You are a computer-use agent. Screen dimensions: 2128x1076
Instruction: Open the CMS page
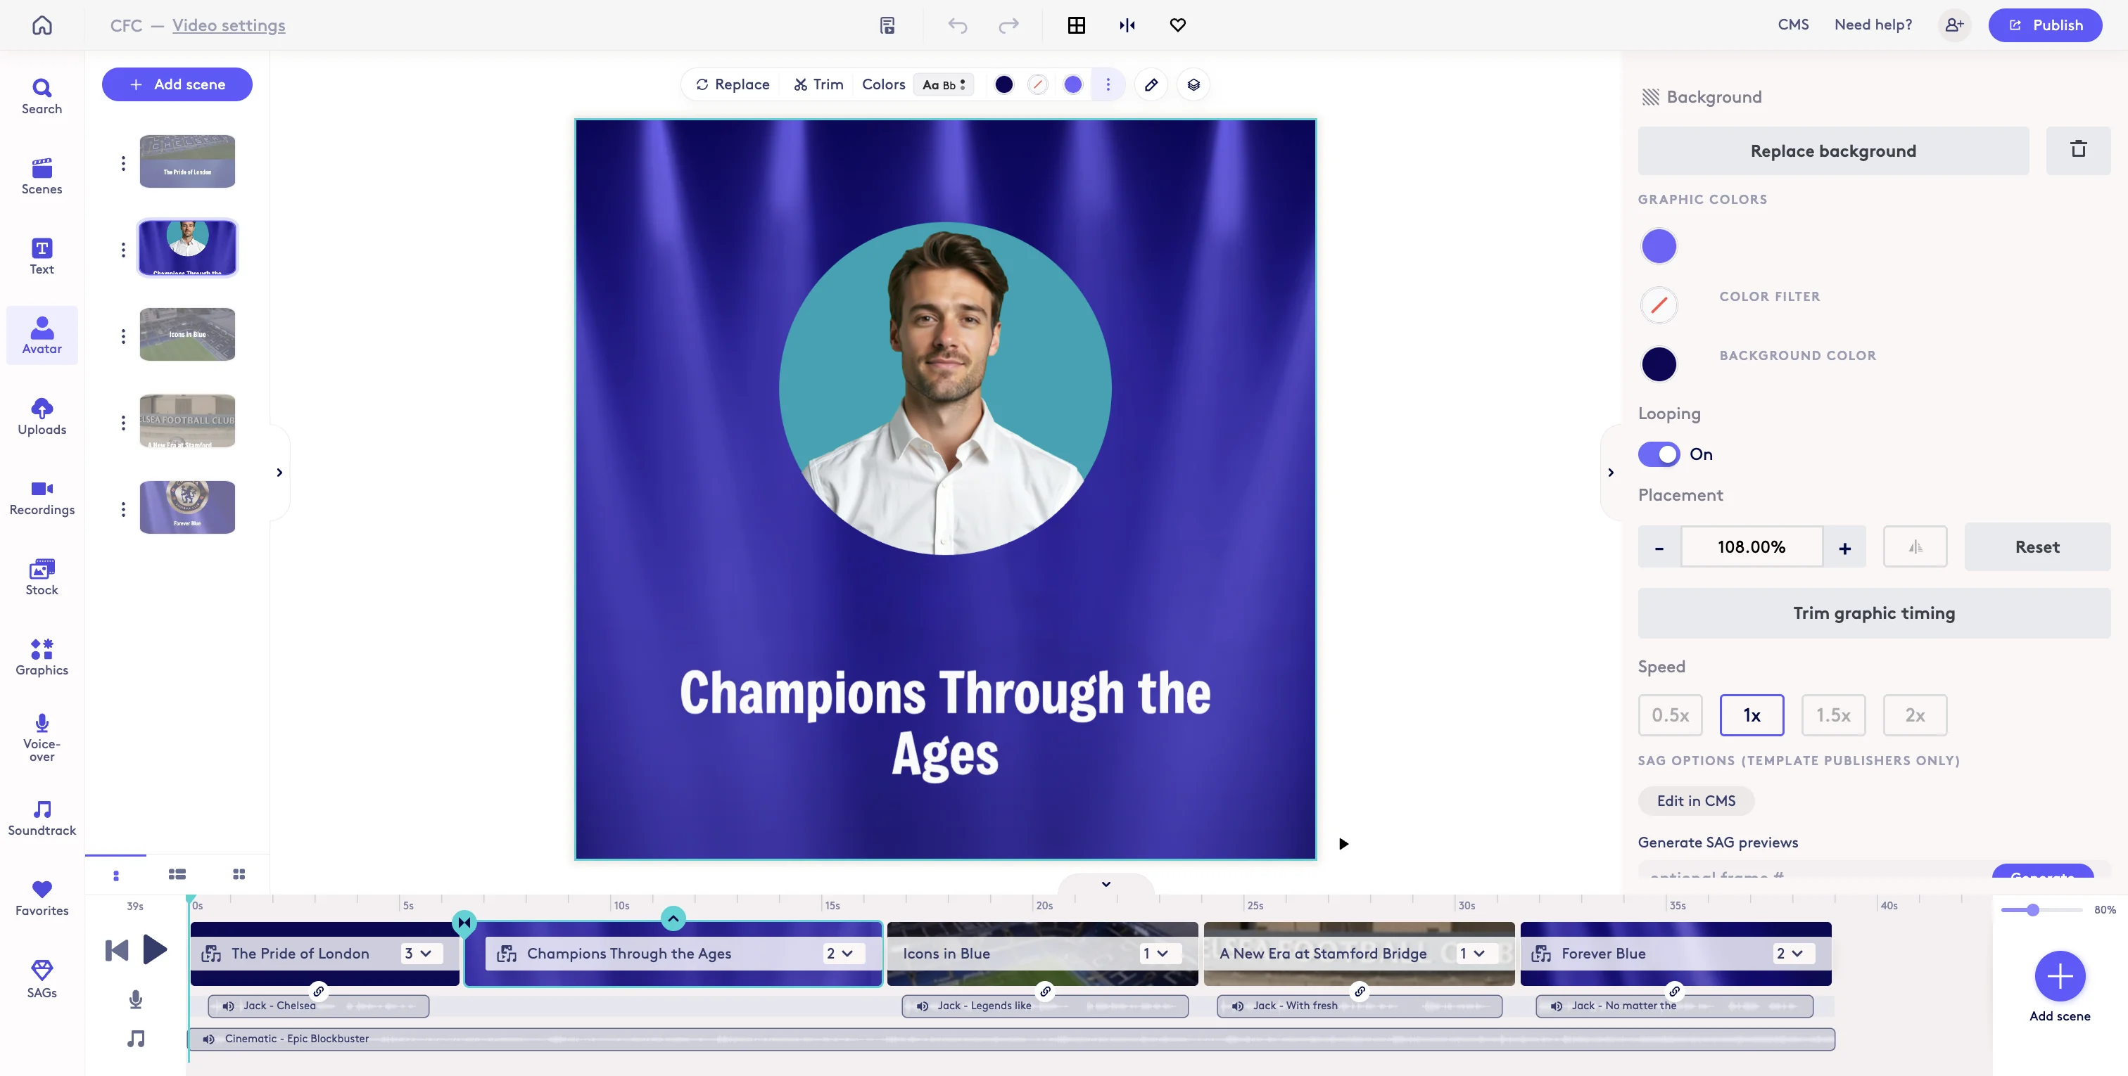pos(1792,25)
